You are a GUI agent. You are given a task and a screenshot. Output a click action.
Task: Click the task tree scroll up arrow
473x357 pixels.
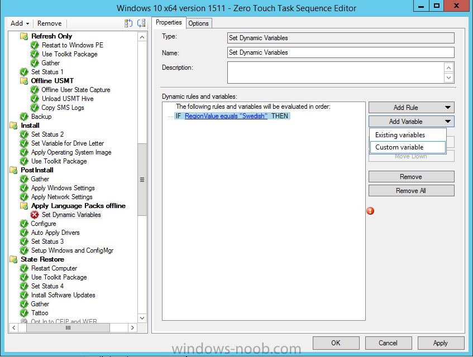[x=142, y=37]
